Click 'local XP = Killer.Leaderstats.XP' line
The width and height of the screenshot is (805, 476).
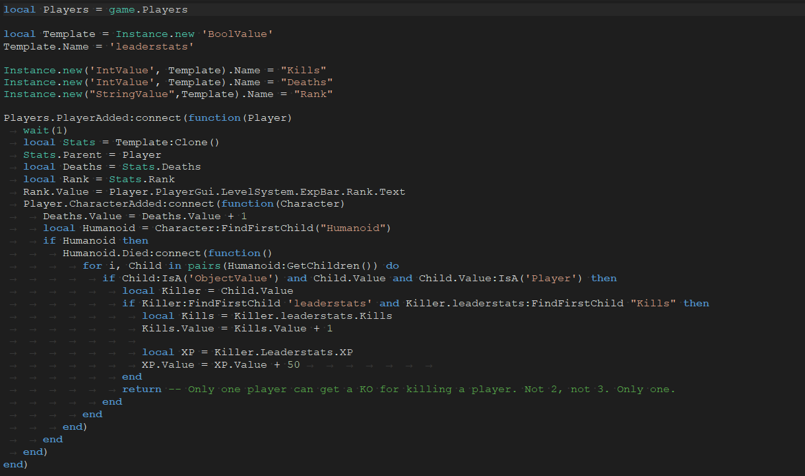[x=247, y=352]
